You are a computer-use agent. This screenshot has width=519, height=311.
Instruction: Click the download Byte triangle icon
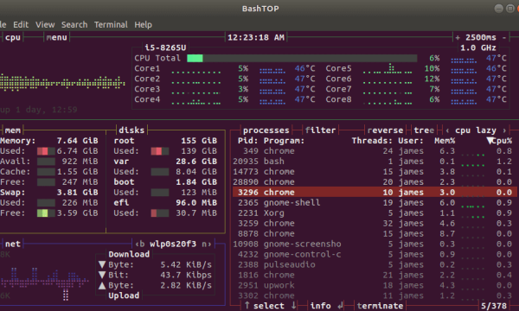[x=102, y=264]
